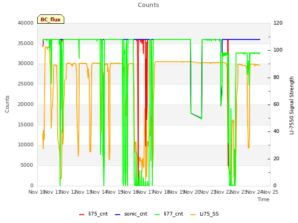
Task: Click the 100 right-axis tick label
Action: 278,50
